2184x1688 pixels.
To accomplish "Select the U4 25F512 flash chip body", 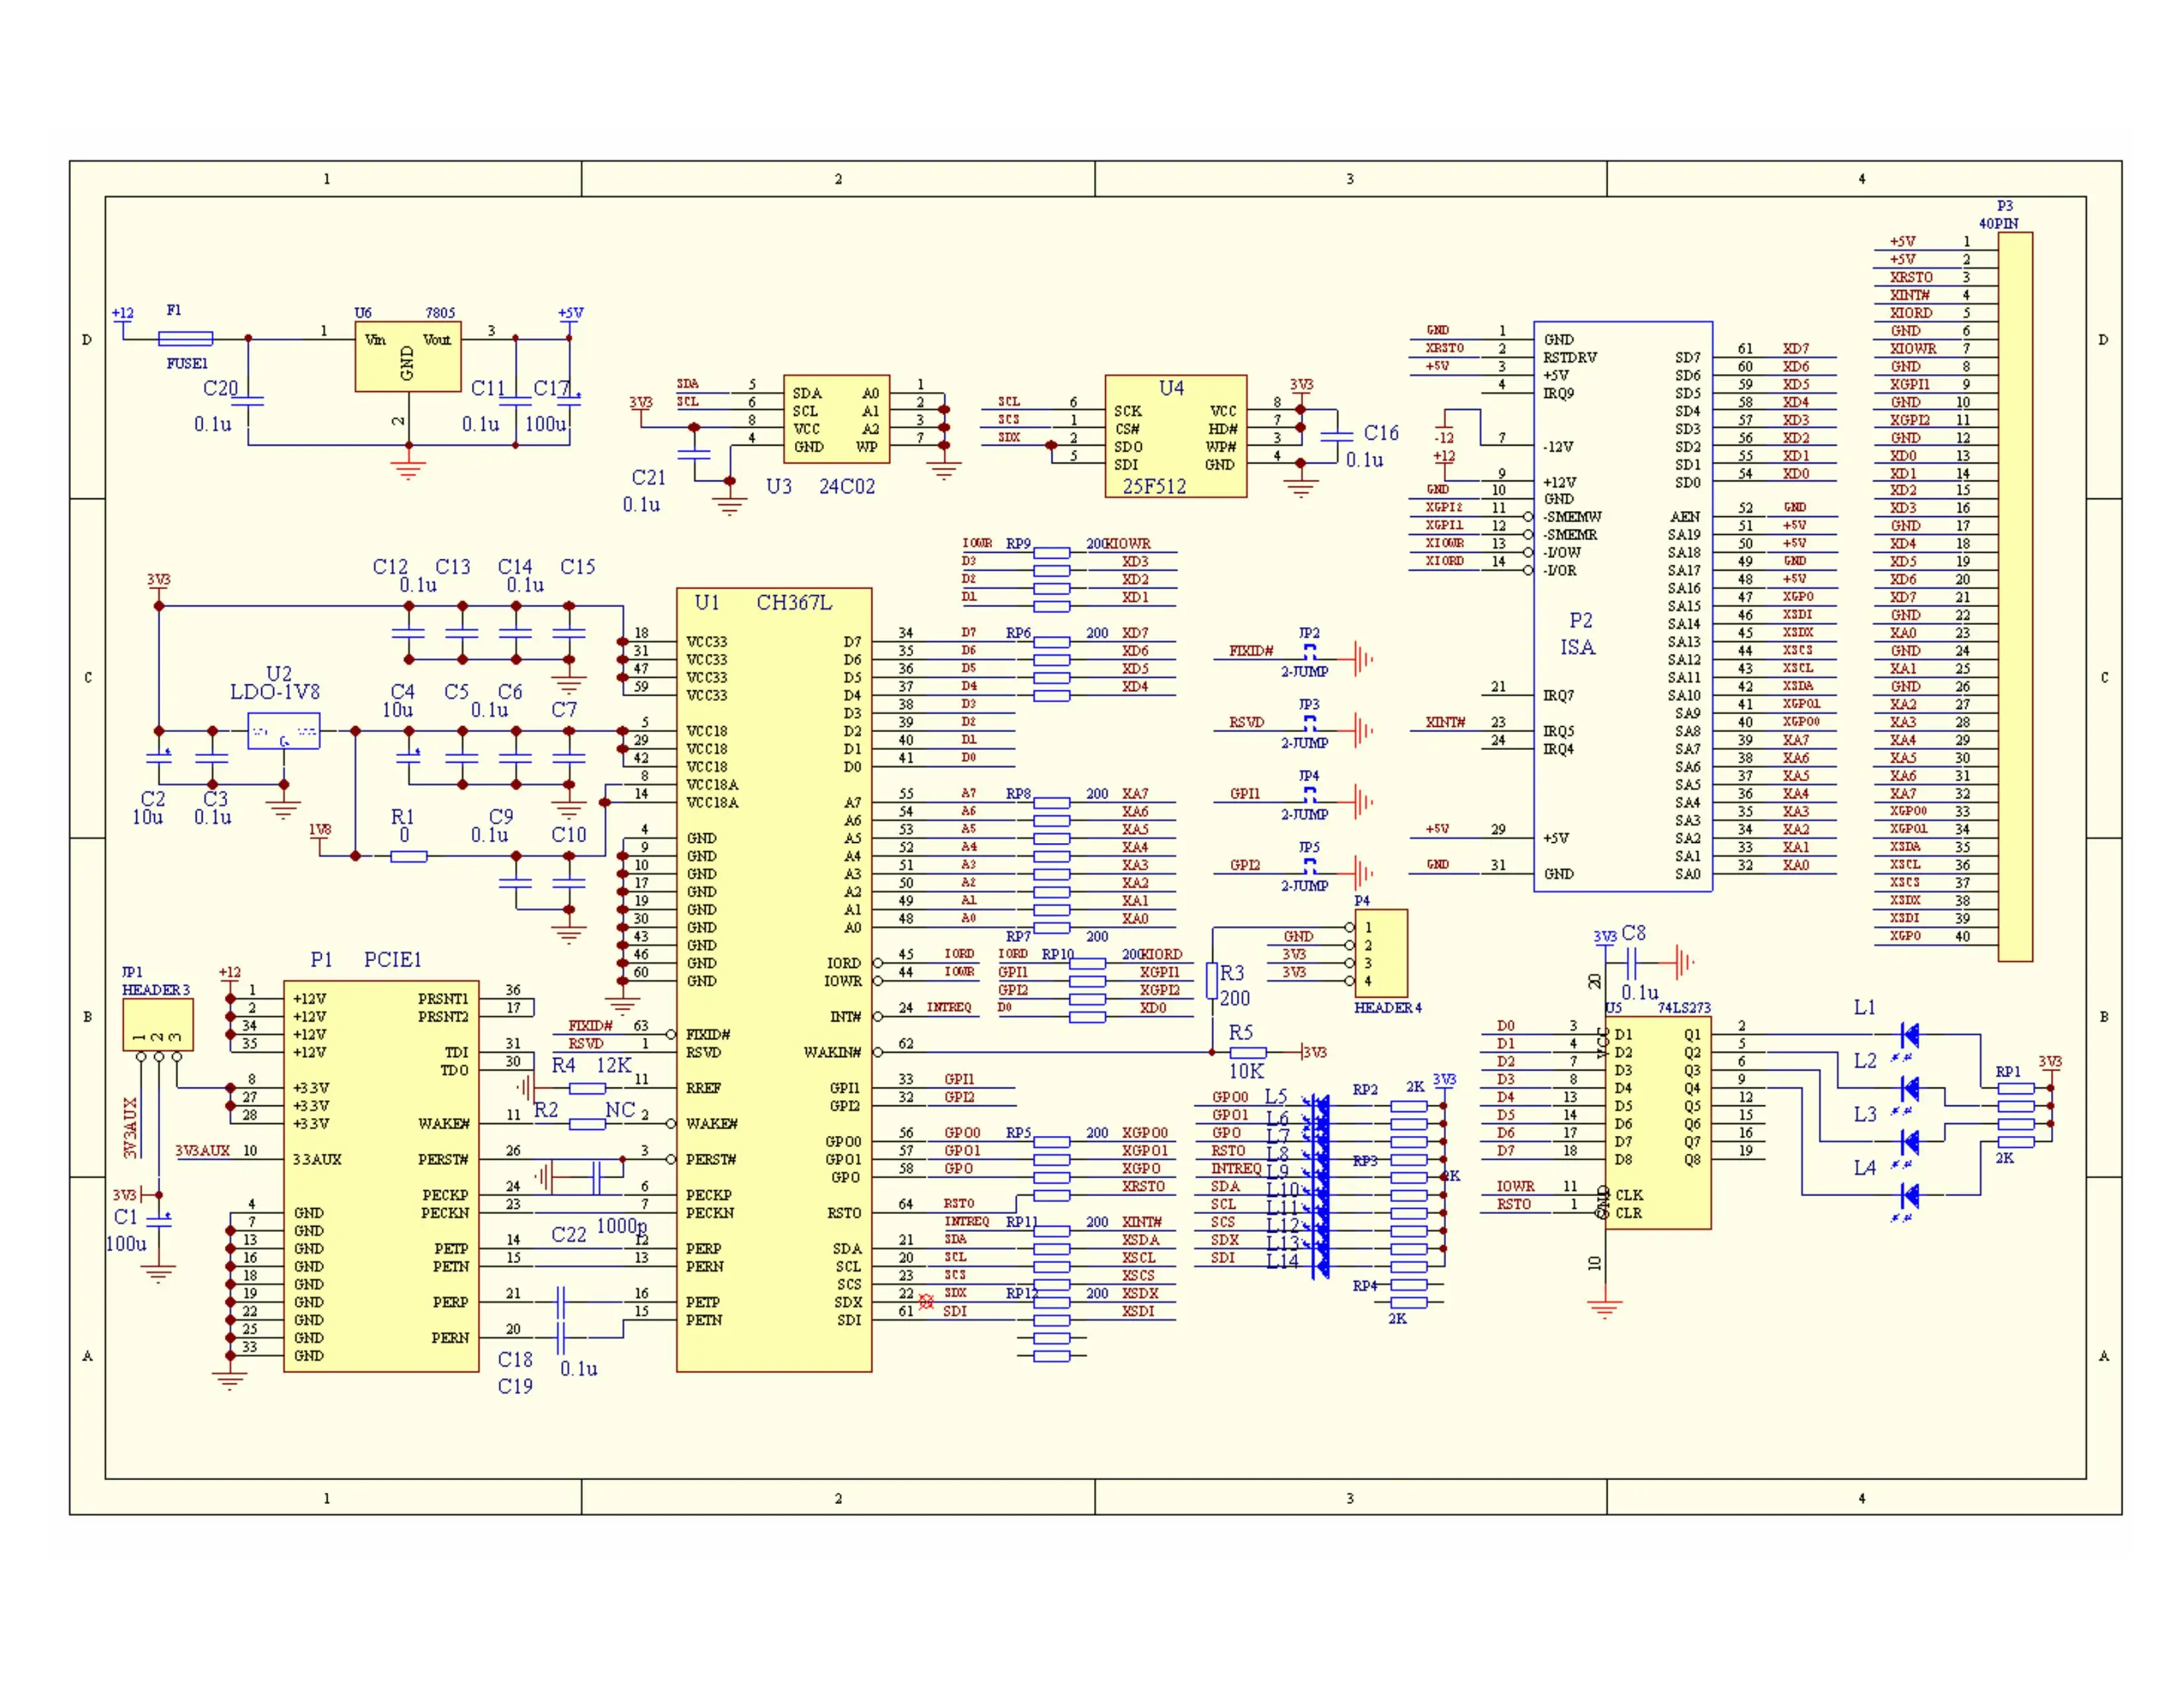I will [1176, 436].
